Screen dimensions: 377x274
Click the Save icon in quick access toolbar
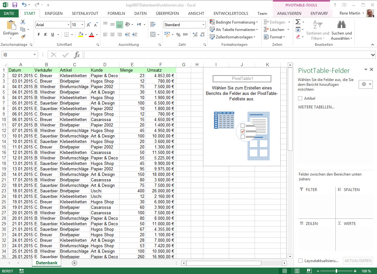click(x=15, y=5)
